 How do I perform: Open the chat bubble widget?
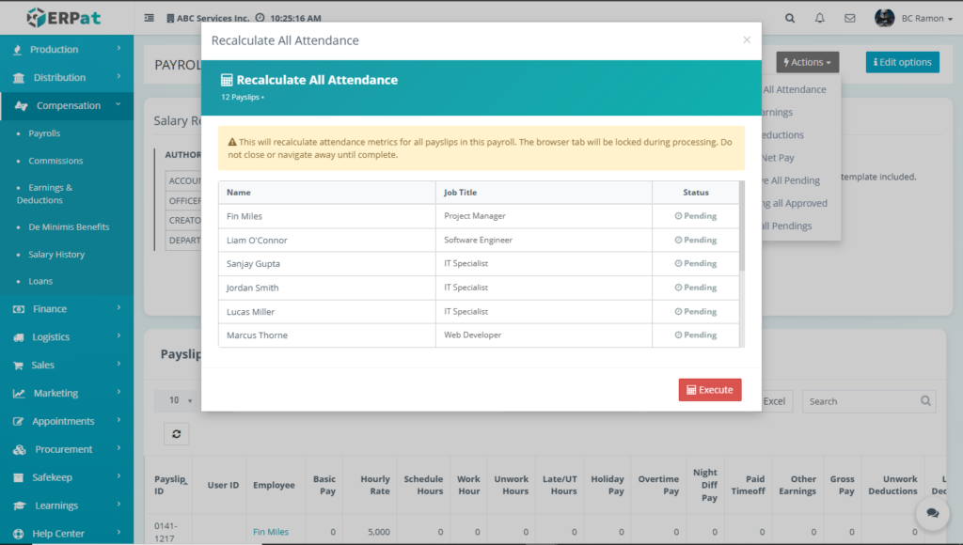932,513
